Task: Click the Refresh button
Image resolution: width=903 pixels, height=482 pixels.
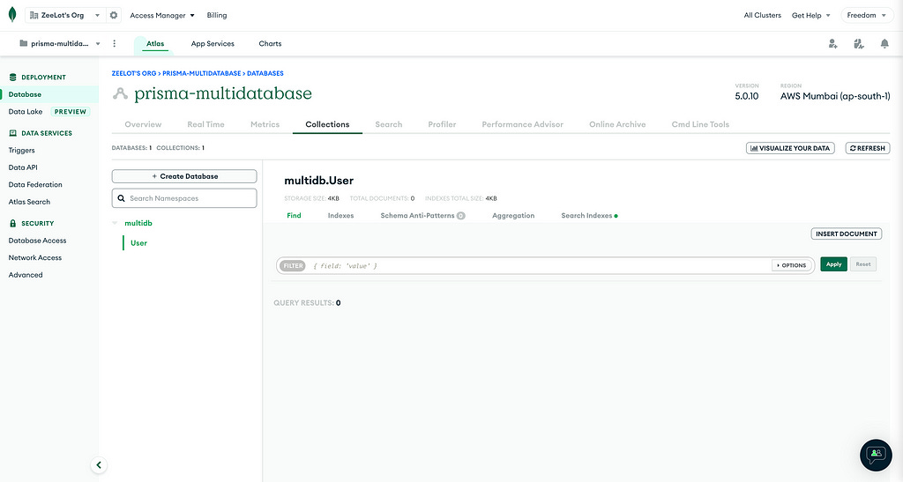Action: pos(868,148)
